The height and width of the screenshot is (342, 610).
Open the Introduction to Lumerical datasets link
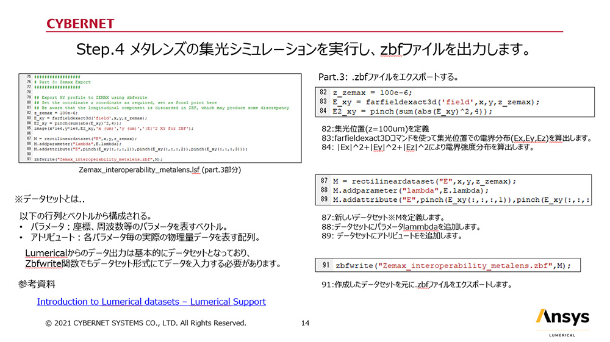point(151,302)
